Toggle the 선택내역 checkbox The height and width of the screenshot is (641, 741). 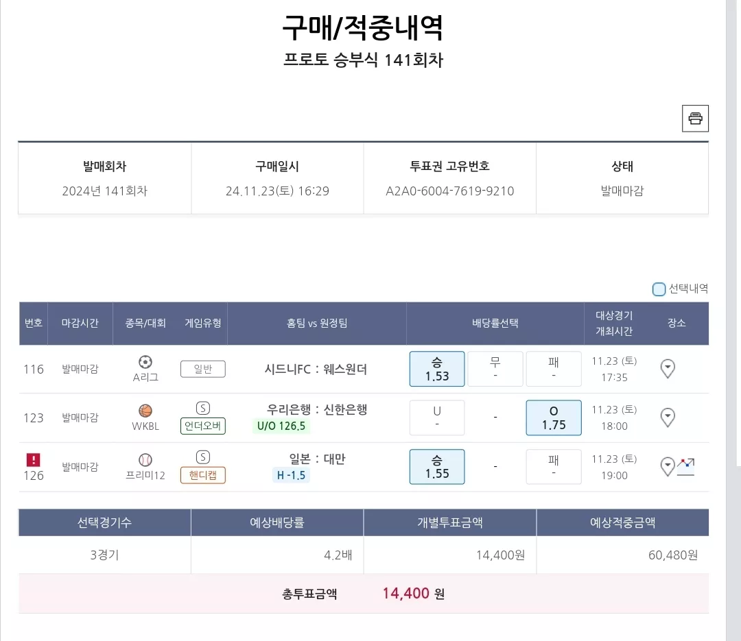point(659,289)
